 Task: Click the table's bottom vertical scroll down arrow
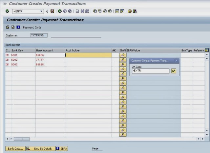(207, 135)
